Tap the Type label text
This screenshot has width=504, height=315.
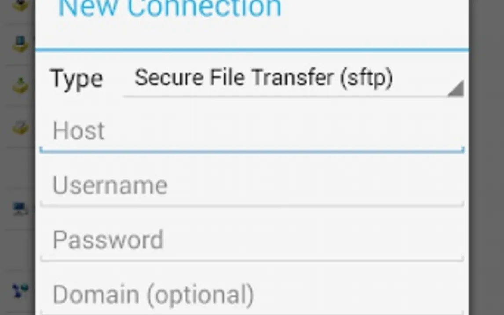[x=77, y=79]
